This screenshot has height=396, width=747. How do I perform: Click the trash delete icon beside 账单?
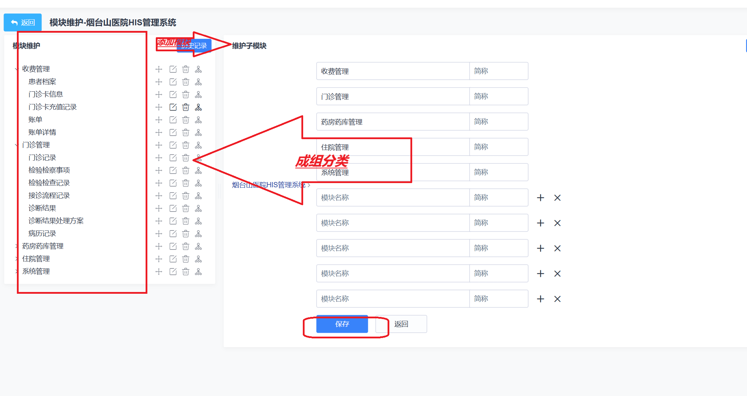click(186, 119)
